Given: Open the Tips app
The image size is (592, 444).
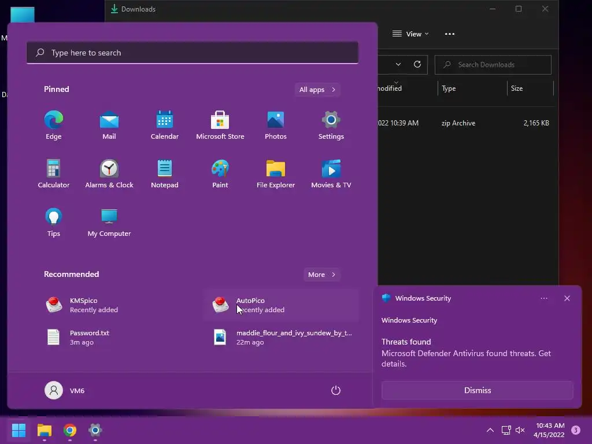Looking at the screenshot, I should 54,223.
